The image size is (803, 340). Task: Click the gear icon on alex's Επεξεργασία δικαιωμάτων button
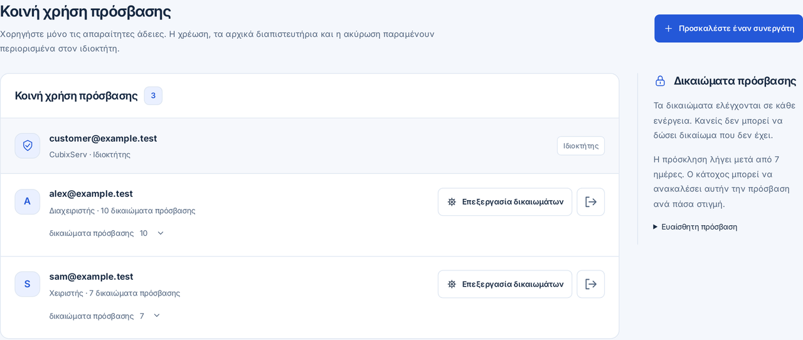pos(452,202)
